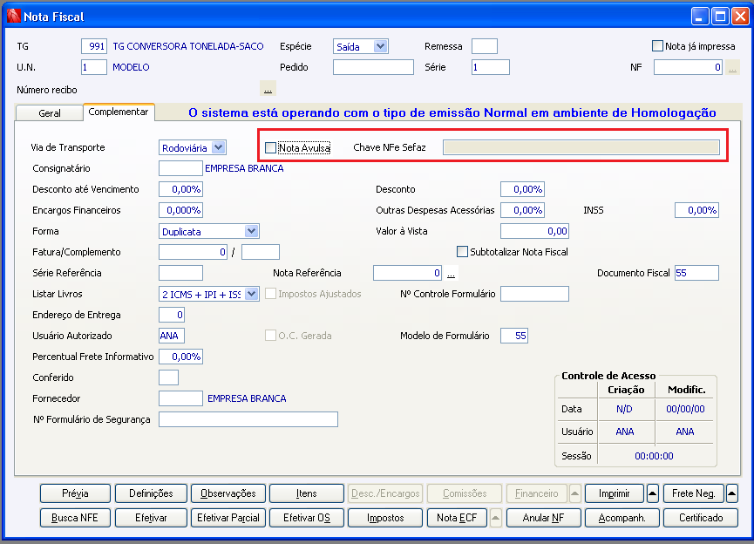
Task: Click the Chave NFe Sefaz field
Action: [x=581, y=147]
